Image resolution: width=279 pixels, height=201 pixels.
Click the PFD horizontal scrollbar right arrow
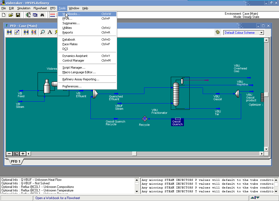(x=262, y=154)
